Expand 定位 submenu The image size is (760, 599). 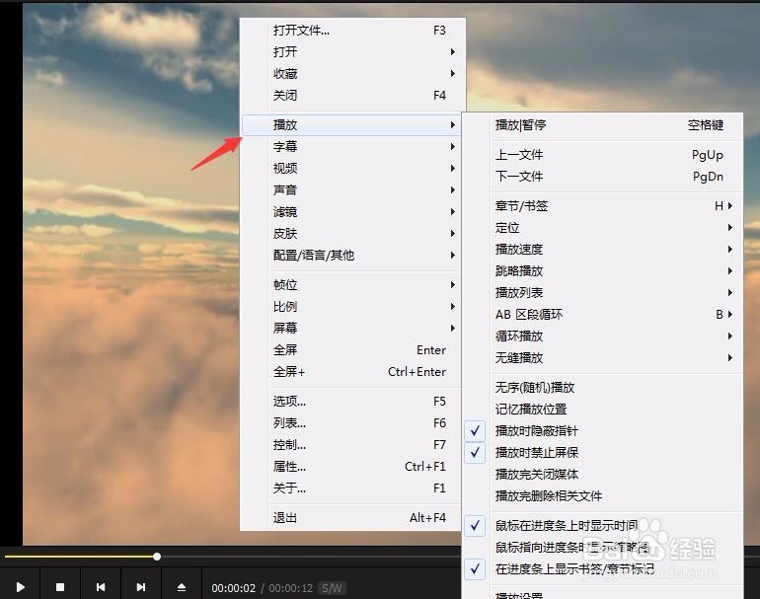click(x=602, y=228)
